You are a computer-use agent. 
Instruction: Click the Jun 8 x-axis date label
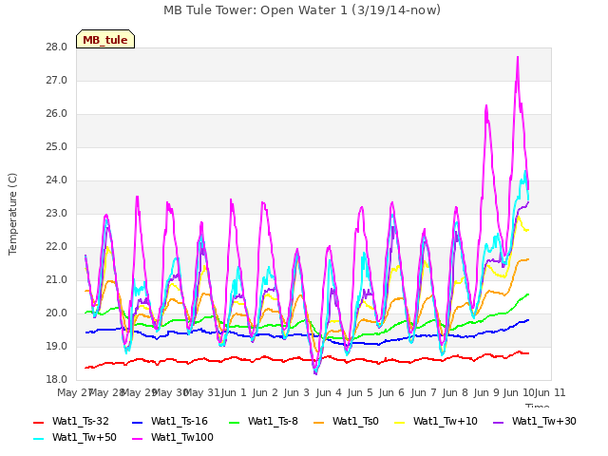pyautogui.click(x=455, y=393)
